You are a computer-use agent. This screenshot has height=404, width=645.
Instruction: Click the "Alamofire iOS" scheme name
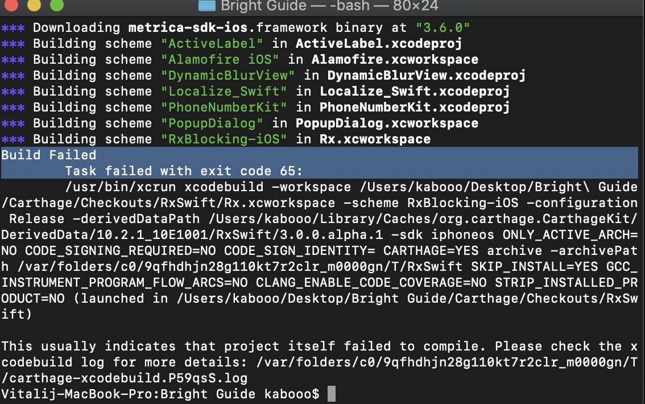coord(220,60)
